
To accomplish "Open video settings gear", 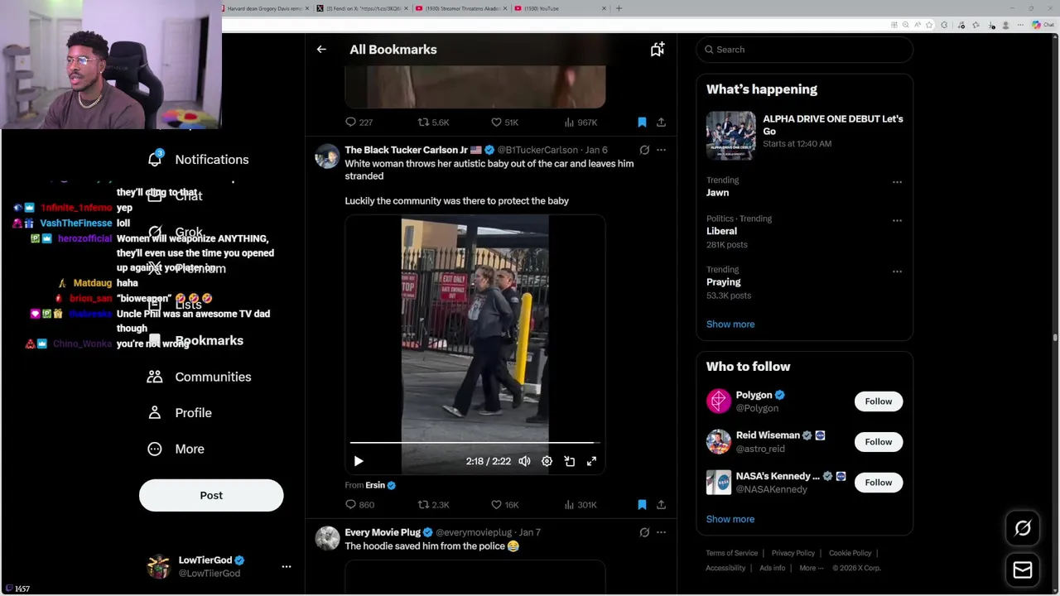I will (547, 461).
